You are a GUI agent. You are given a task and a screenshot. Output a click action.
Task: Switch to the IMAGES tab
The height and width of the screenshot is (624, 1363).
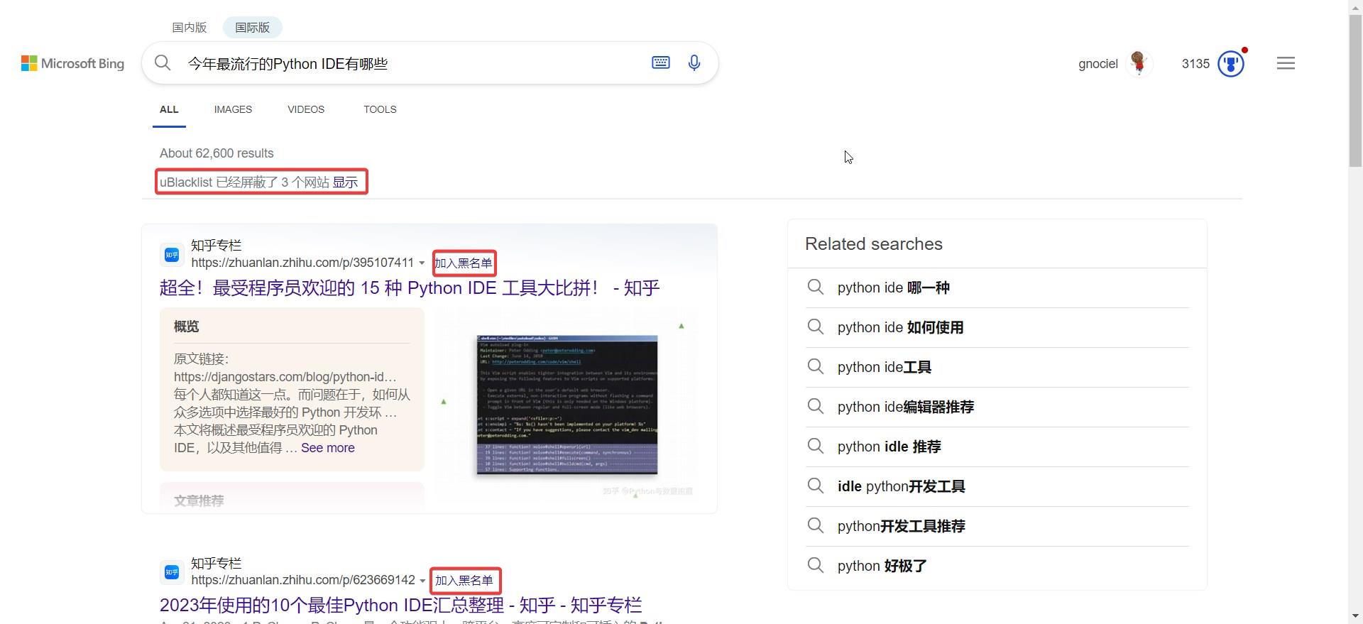pyautogui.click(x=233, y=109)
